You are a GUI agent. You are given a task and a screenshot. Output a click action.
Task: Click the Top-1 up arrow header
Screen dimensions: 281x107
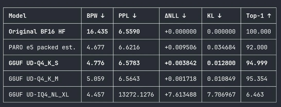pyautogui.click(x=259, y=16)
